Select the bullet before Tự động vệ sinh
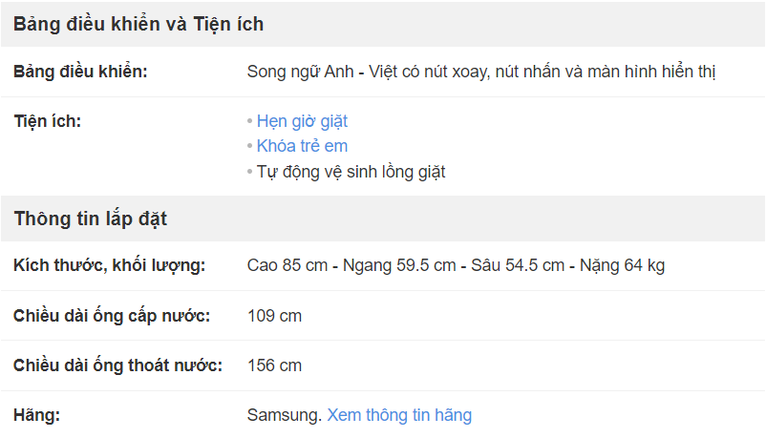Viewport: 766px width, 438px height. (x=249, y=172)
